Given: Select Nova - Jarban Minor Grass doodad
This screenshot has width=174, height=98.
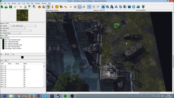Looking at the screenshot, I should pos(11,41).
